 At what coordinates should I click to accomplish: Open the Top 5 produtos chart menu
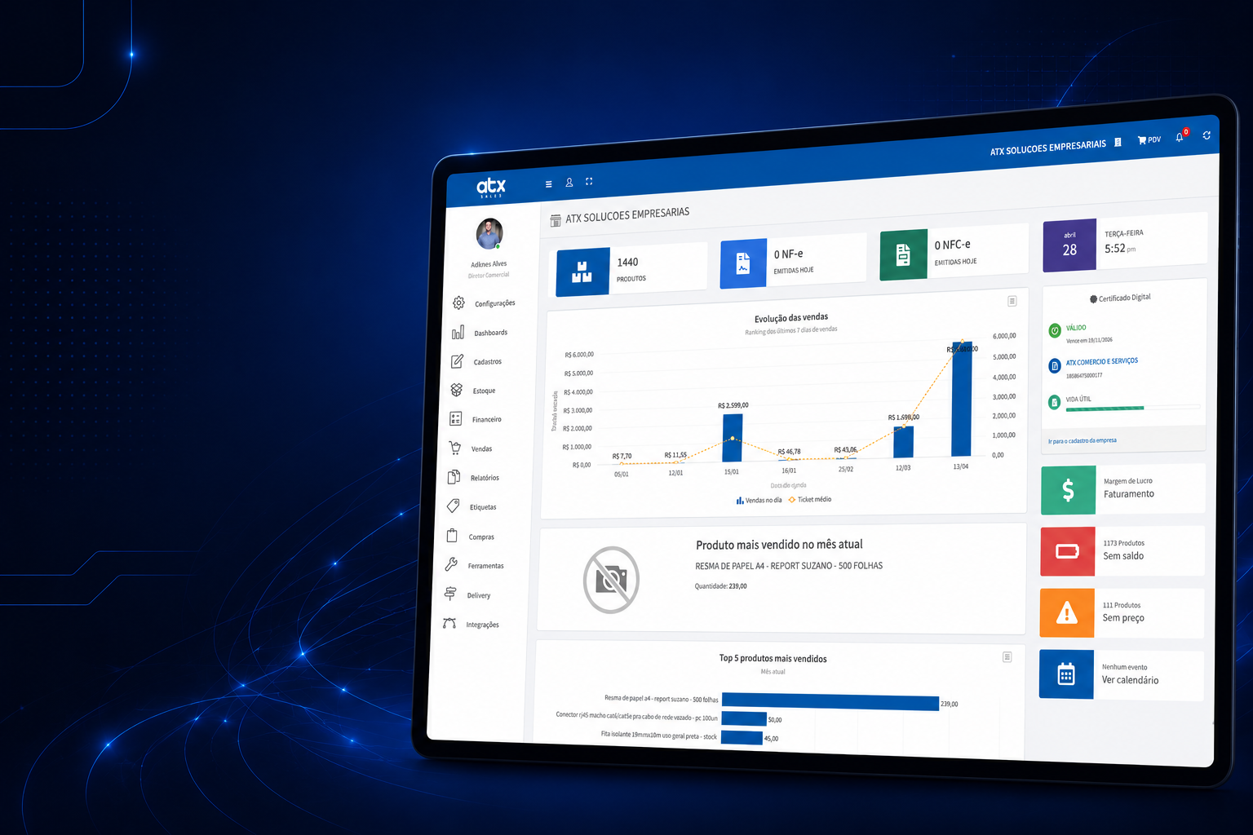pos(1007,656)
